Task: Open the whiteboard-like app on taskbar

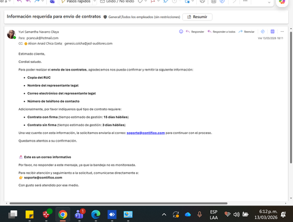Action: 128,214
